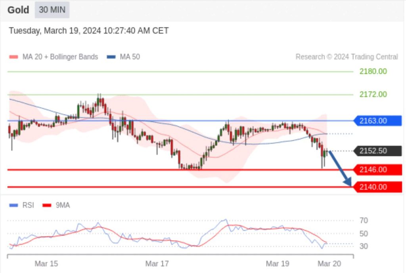
Task: Click the red 2140.00 support price tag
Action: (x=377, y=187)
